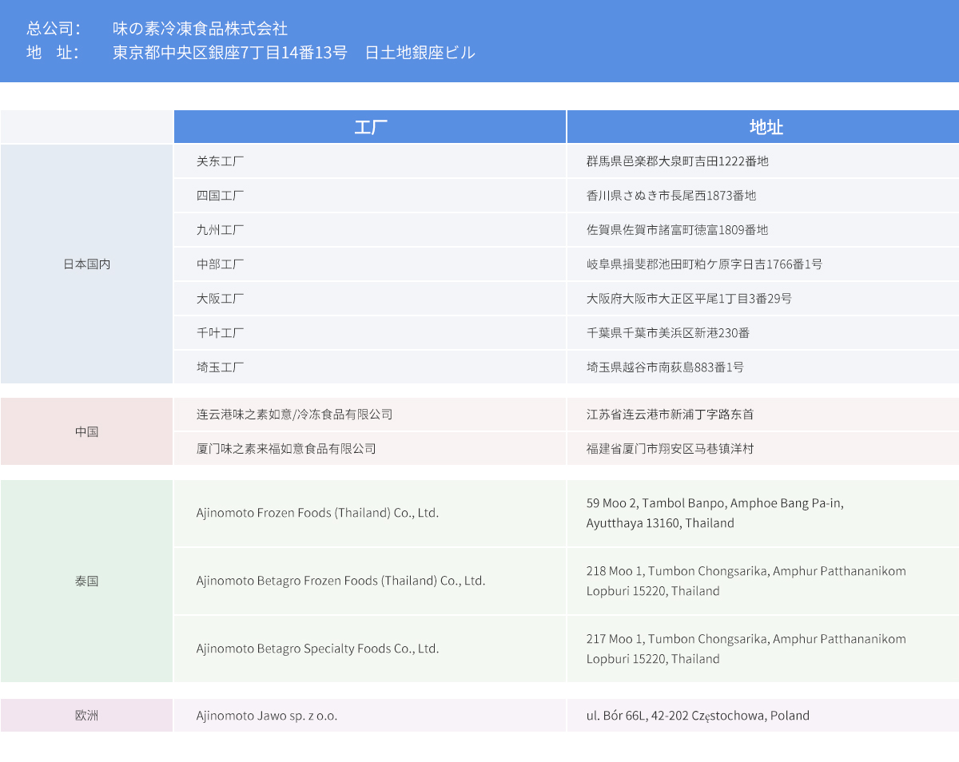Click the Częstochowa, Poland address
This screenshot has height=762, width=959.
698,716
